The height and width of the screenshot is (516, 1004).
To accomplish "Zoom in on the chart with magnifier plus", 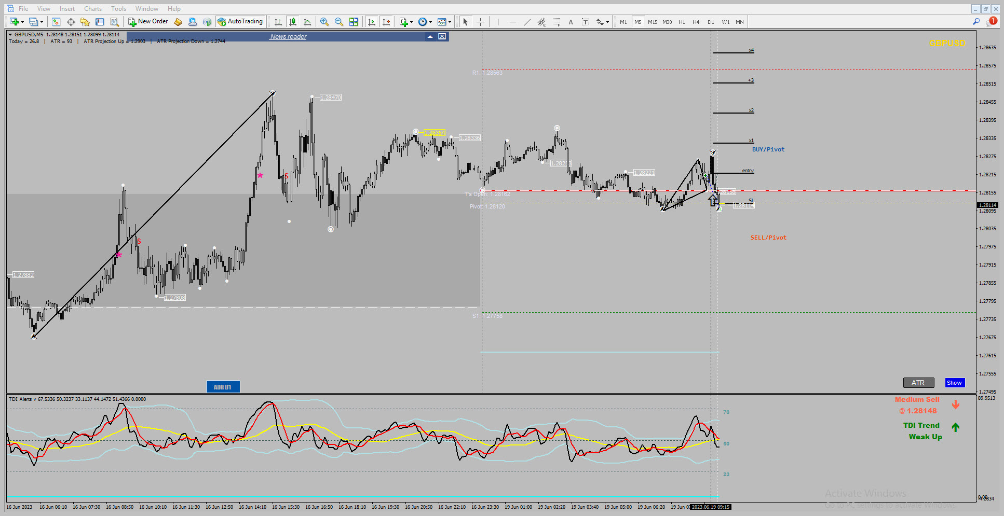I will (x=324, y=22).
